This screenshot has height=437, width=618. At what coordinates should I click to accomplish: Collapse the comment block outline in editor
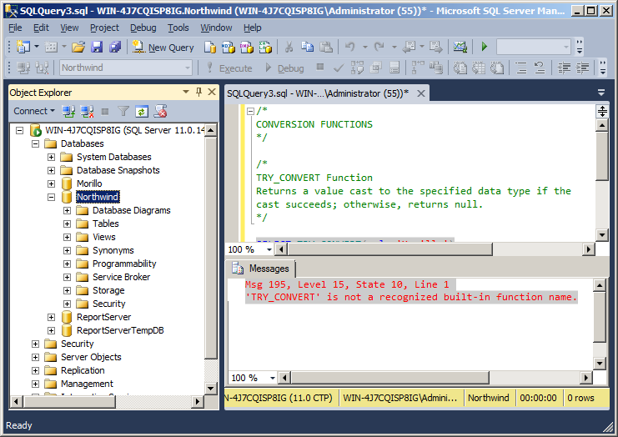point(250,111)
